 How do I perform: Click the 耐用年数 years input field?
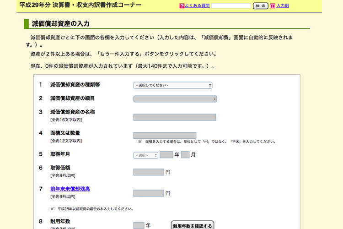pyautogui.click(x=139, y=225)
